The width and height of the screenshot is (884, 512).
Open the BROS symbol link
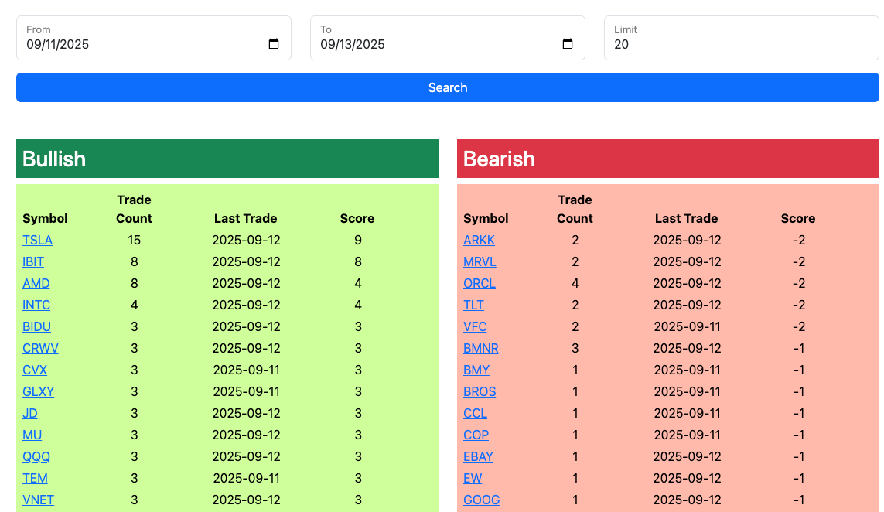(480, 392)
